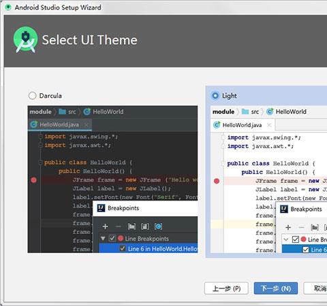Image resolution: width=327 pixels, height=306 pixels.
Task: Click the Android Studio logo in the header
Action: (x=25, y=40)
